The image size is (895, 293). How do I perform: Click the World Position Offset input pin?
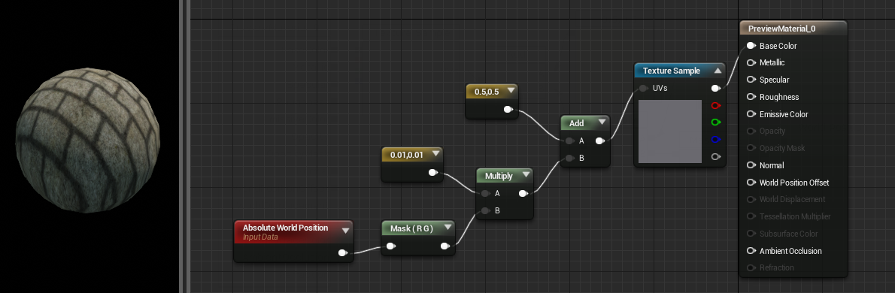click(x=751, y=183)
